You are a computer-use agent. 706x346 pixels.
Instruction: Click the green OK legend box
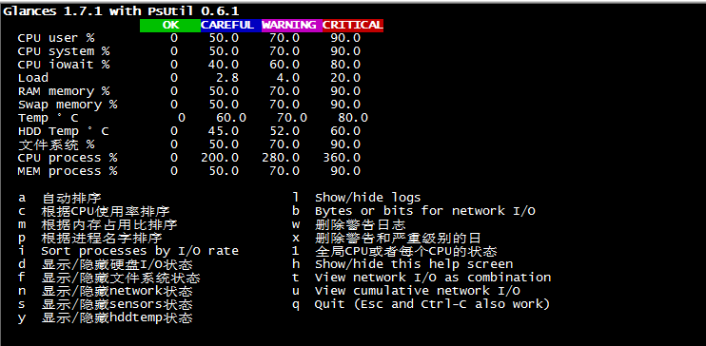pos(170,26)
